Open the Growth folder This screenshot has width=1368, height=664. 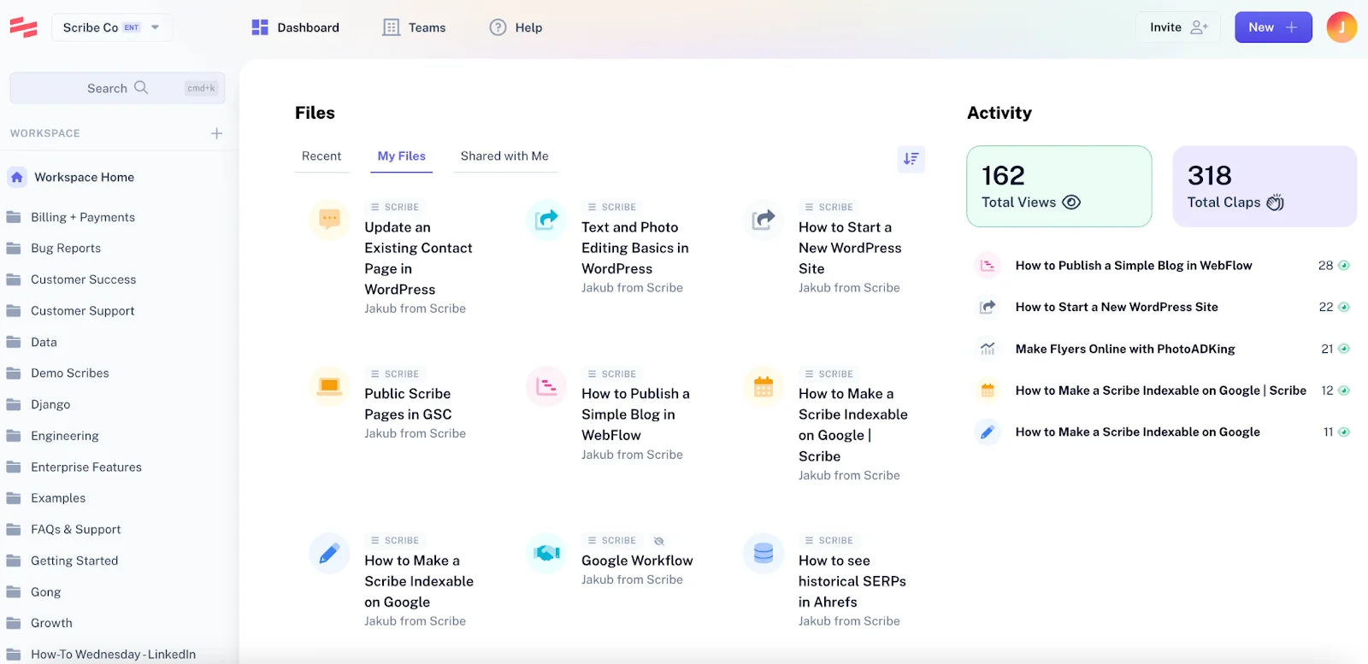click(x=51, y=623)
